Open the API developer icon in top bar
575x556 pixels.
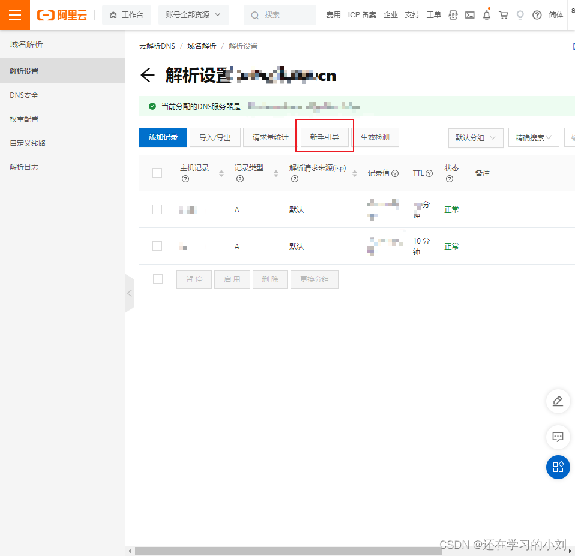click(x=453, y=15)
